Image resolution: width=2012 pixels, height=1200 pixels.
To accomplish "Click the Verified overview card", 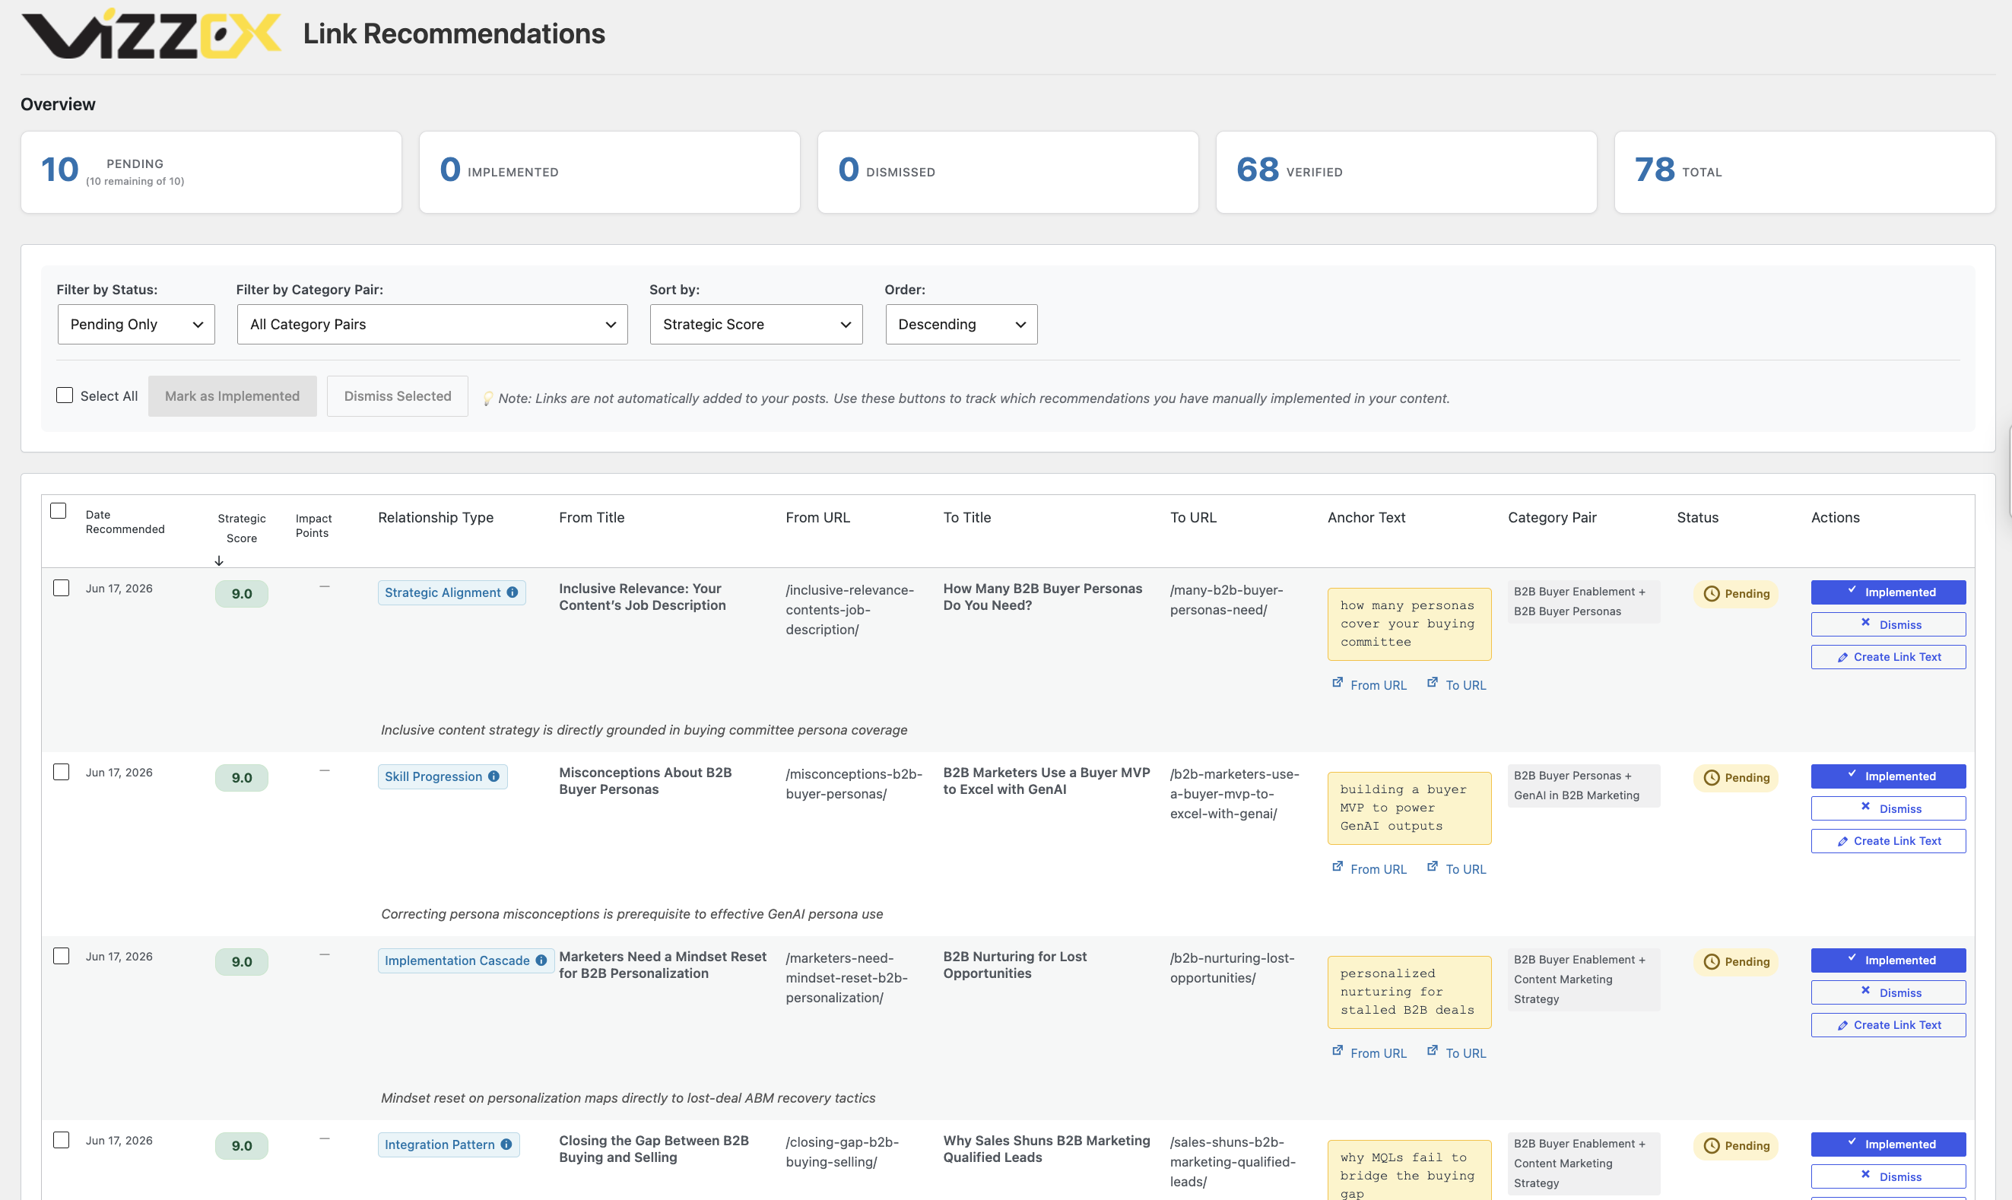I will [x=1407, y=172].
